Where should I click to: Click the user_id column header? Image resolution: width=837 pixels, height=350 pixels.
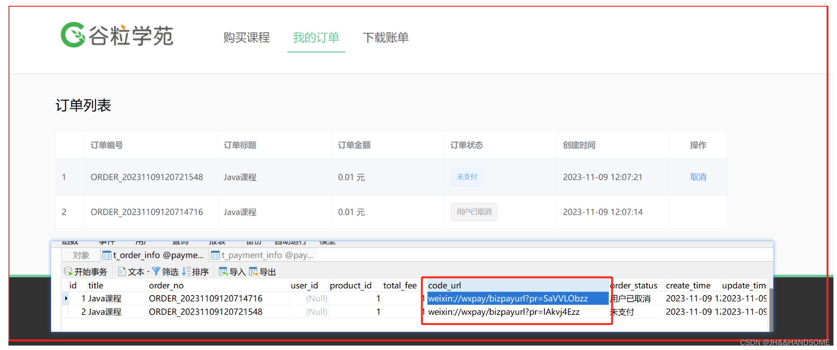(309, 285)
